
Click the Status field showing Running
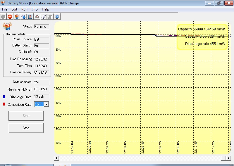pos(42,27)
